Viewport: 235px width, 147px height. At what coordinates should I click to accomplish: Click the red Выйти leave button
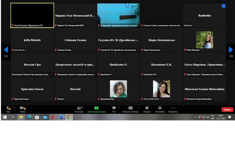pyautogui.click(x=227, y=110)
